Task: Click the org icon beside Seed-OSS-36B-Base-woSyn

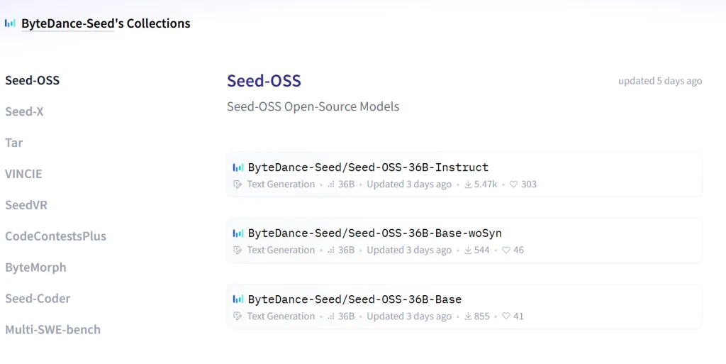Action: (238, 233)
